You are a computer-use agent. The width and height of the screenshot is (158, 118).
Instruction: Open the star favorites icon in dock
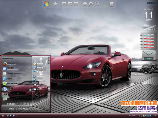click(x=55, y=4)
